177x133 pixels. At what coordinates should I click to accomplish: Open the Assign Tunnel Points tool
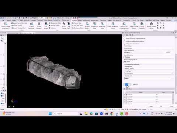click(151, 25)
